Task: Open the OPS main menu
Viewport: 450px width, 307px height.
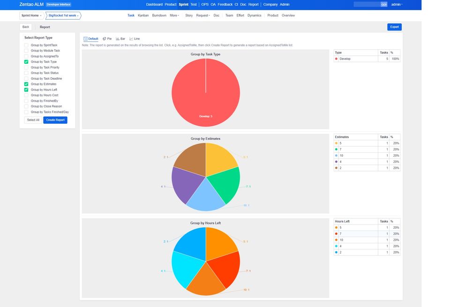Action: pos(205,4)
